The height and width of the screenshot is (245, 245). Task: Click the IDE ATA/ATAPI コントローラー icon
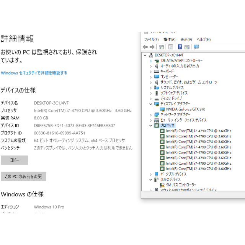point(157,60)
